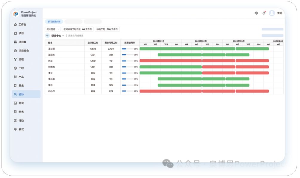
Task: Select the 流程 workflow icon
Action: pyautogui.click(x=15, y=59)
